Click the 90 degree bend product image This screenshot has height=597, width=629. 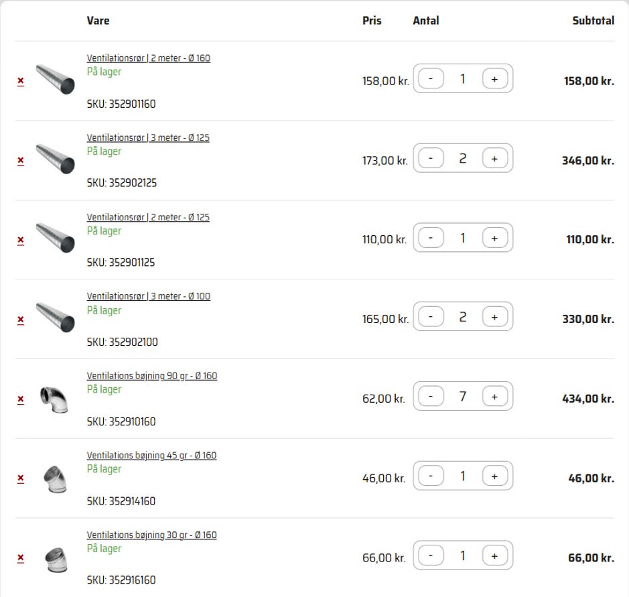[x=54, y=399]
